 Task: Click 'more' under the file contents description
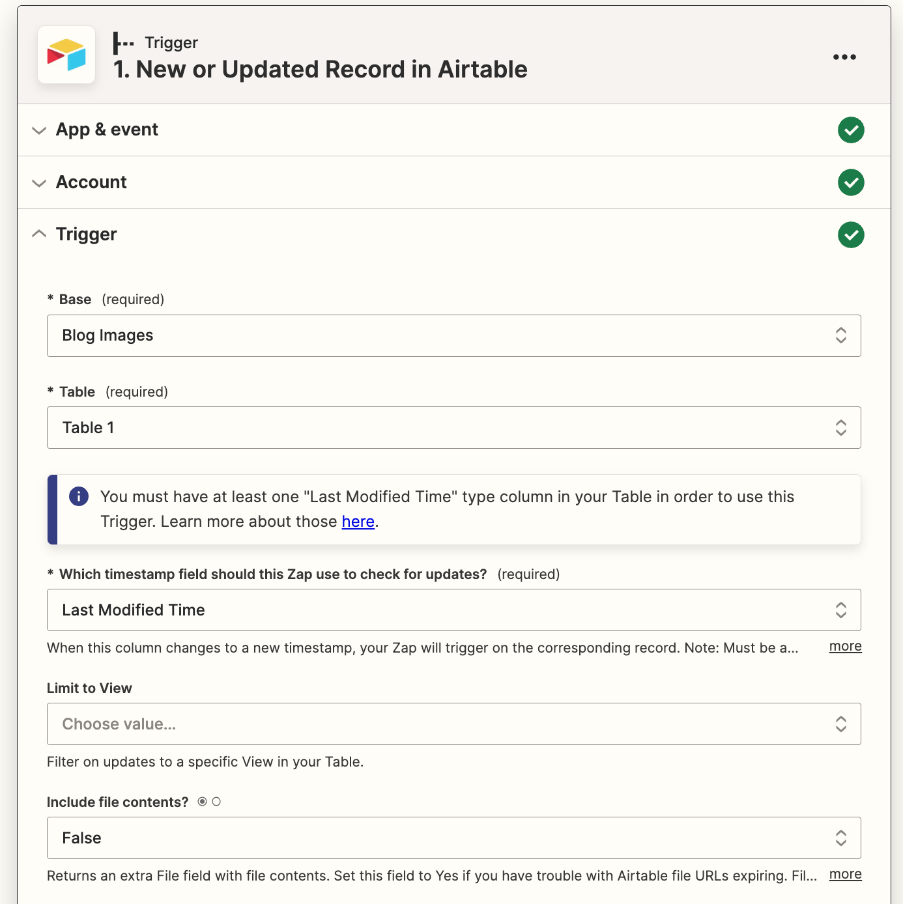845,874
